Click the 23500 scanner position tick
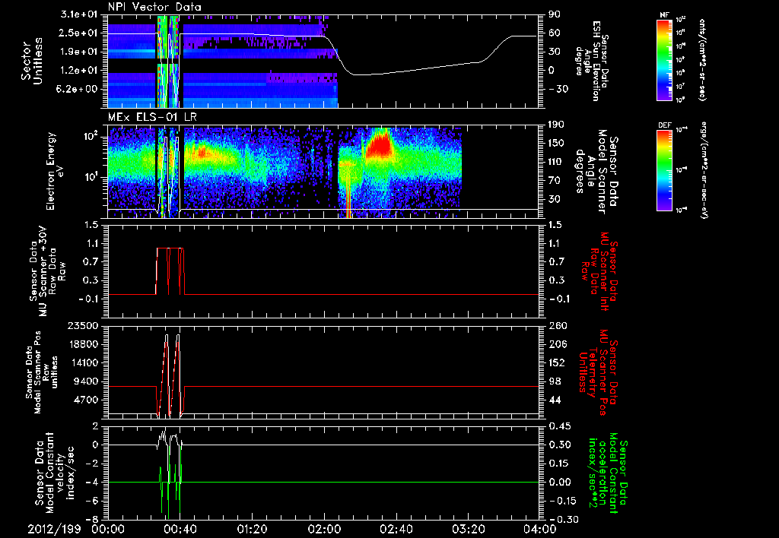Image resolution: width=779 pixels, height=538 pixels. [84, 326]
